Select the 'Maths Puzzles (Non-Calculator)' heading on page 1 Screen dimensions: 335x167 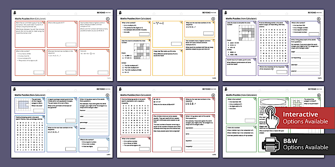tap(30, 19)
